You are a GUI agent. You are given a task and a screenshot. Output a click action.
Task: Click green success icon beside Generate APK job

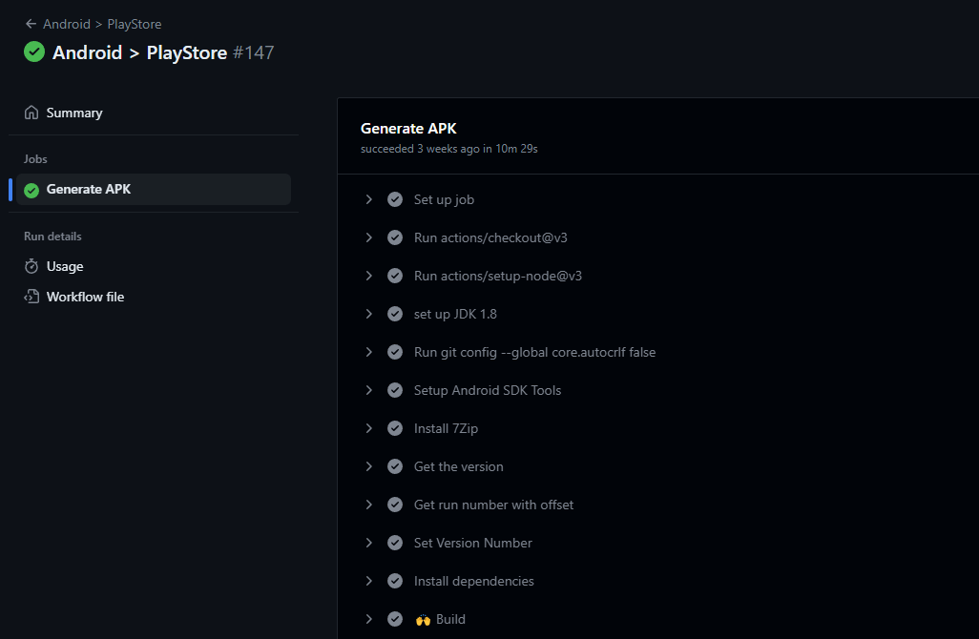click(x=31, y=190)
